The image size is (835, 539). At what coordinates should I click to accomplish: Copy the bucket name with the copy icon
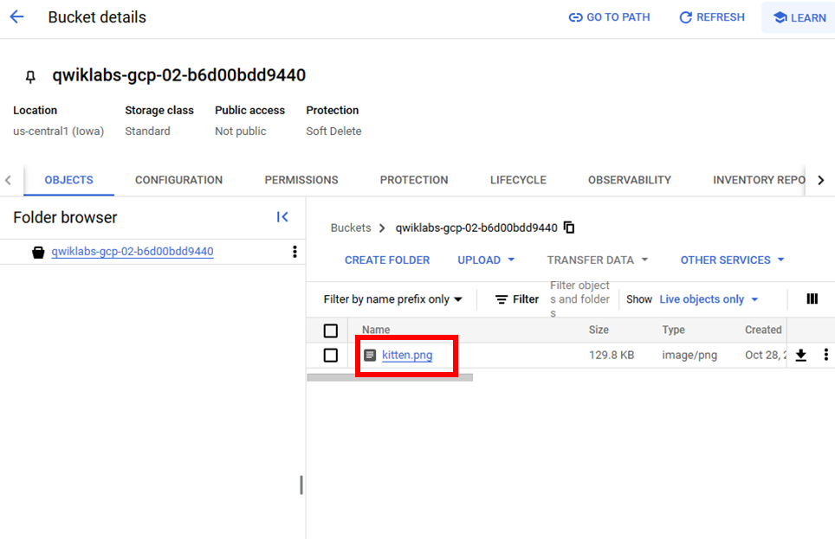[x=569, y=228]
